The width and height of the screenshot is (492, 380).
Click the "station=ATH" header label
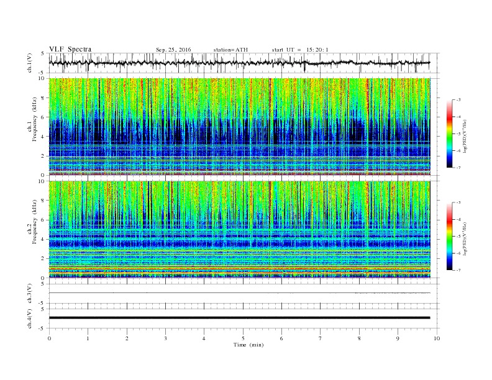230,50
